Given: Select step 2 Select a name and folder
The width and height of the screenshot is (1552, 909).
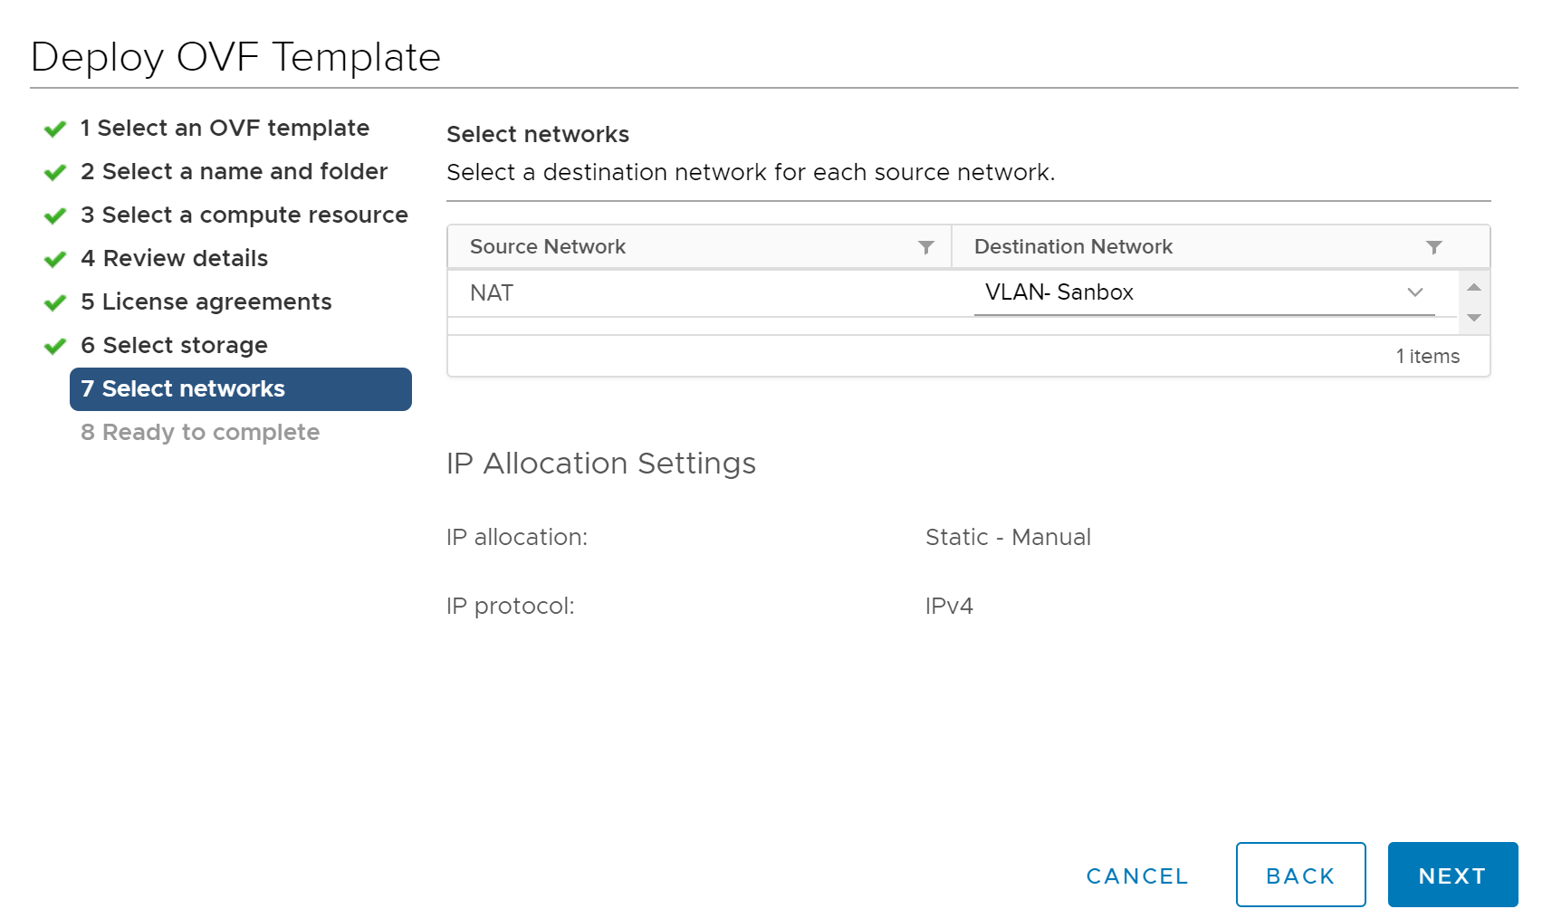Looking at the screenshot, I should [x=234, y=171].
